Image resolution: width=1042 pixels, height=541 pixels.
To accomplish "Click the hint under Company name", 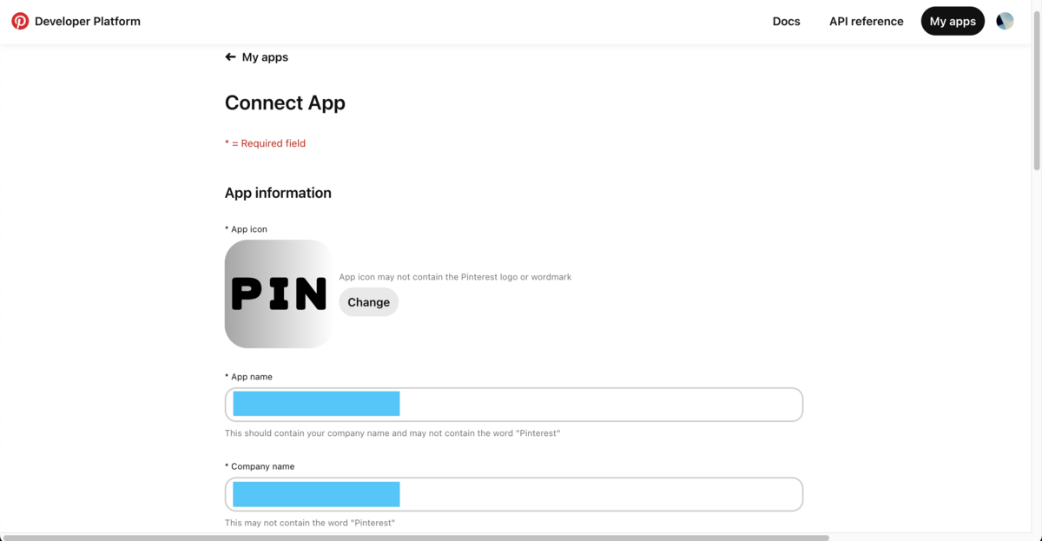I will (x=310, y=523).
